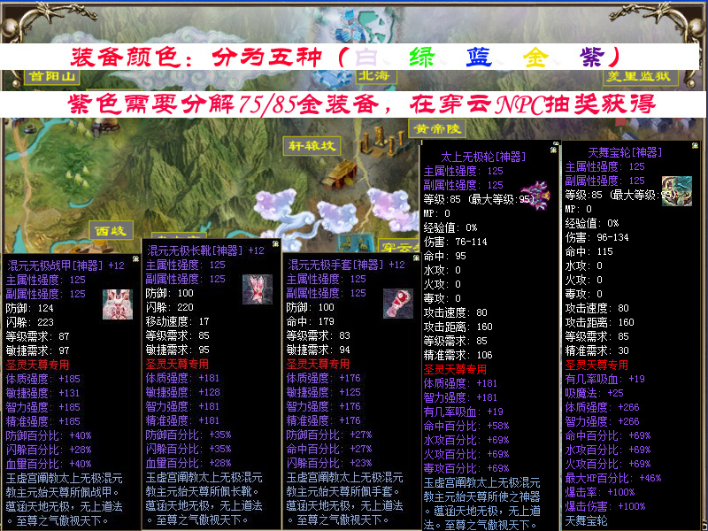
Task: Click 敏捷需求: 95 line
Action: tap(178, 350)
